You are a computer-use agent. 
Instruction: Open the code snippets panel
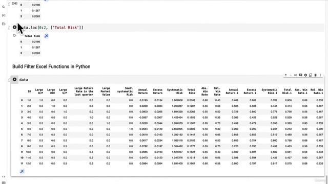(4, 176)
